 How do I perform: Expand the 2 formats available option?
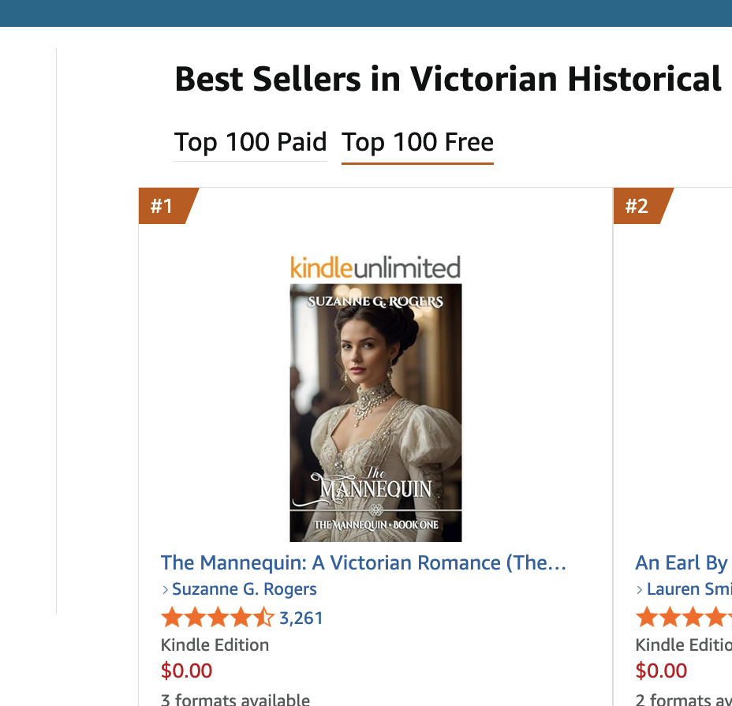683,699
